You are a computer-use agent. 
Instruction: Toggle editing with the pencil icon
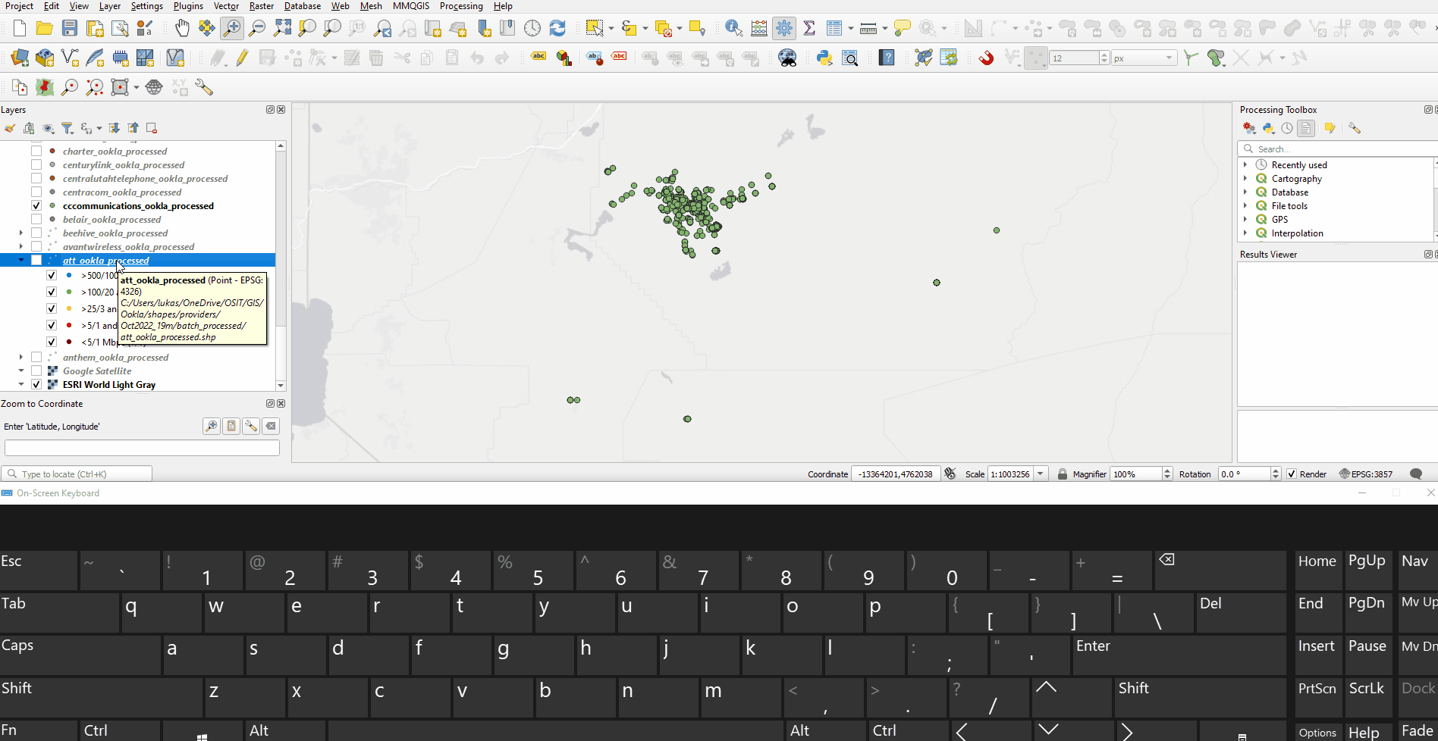(241, 58)
